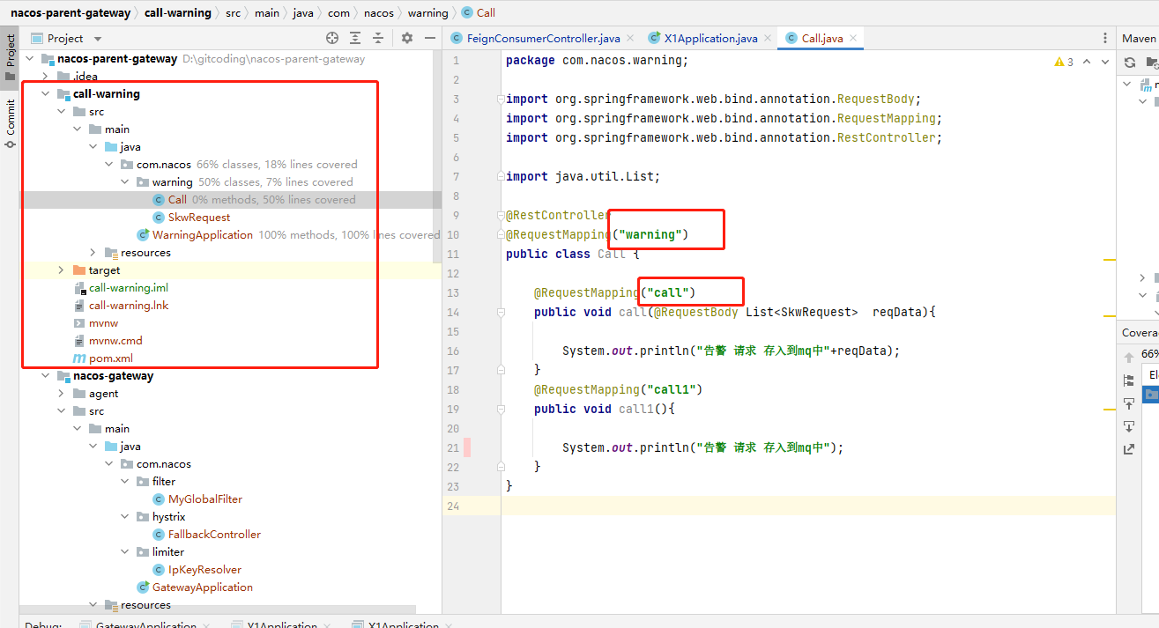1159x628 pixels.
Task: Click the Maven reload projects icon
Action: tap(1130, 63)
